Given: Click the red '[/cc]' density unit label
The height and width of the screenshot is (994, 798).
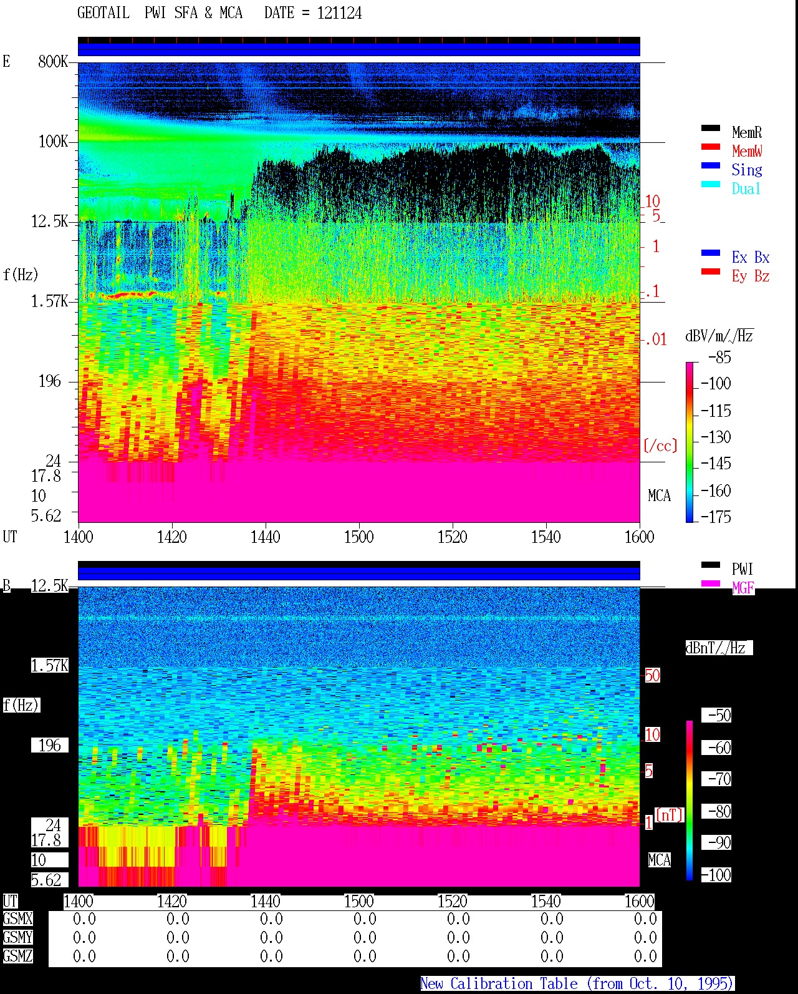Looking at the screenshot, I should click(x=660, y=446).
